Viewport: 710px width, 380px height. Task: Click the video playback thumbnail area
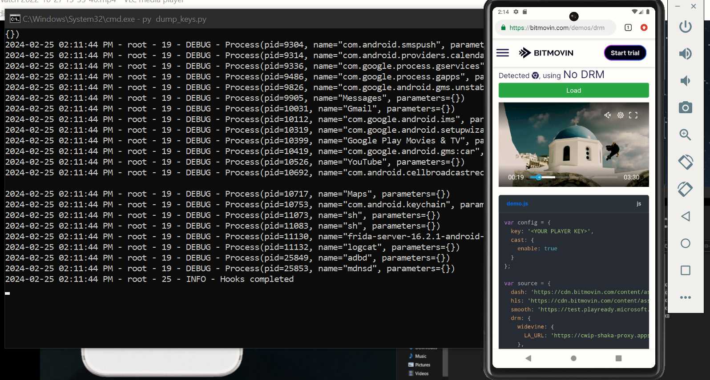[x=574, y=144]
